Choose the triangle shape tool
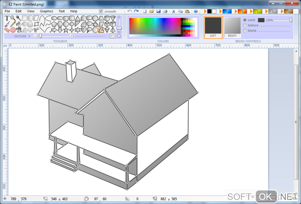The height and width of the screenshot is (204, 301). 78,18
